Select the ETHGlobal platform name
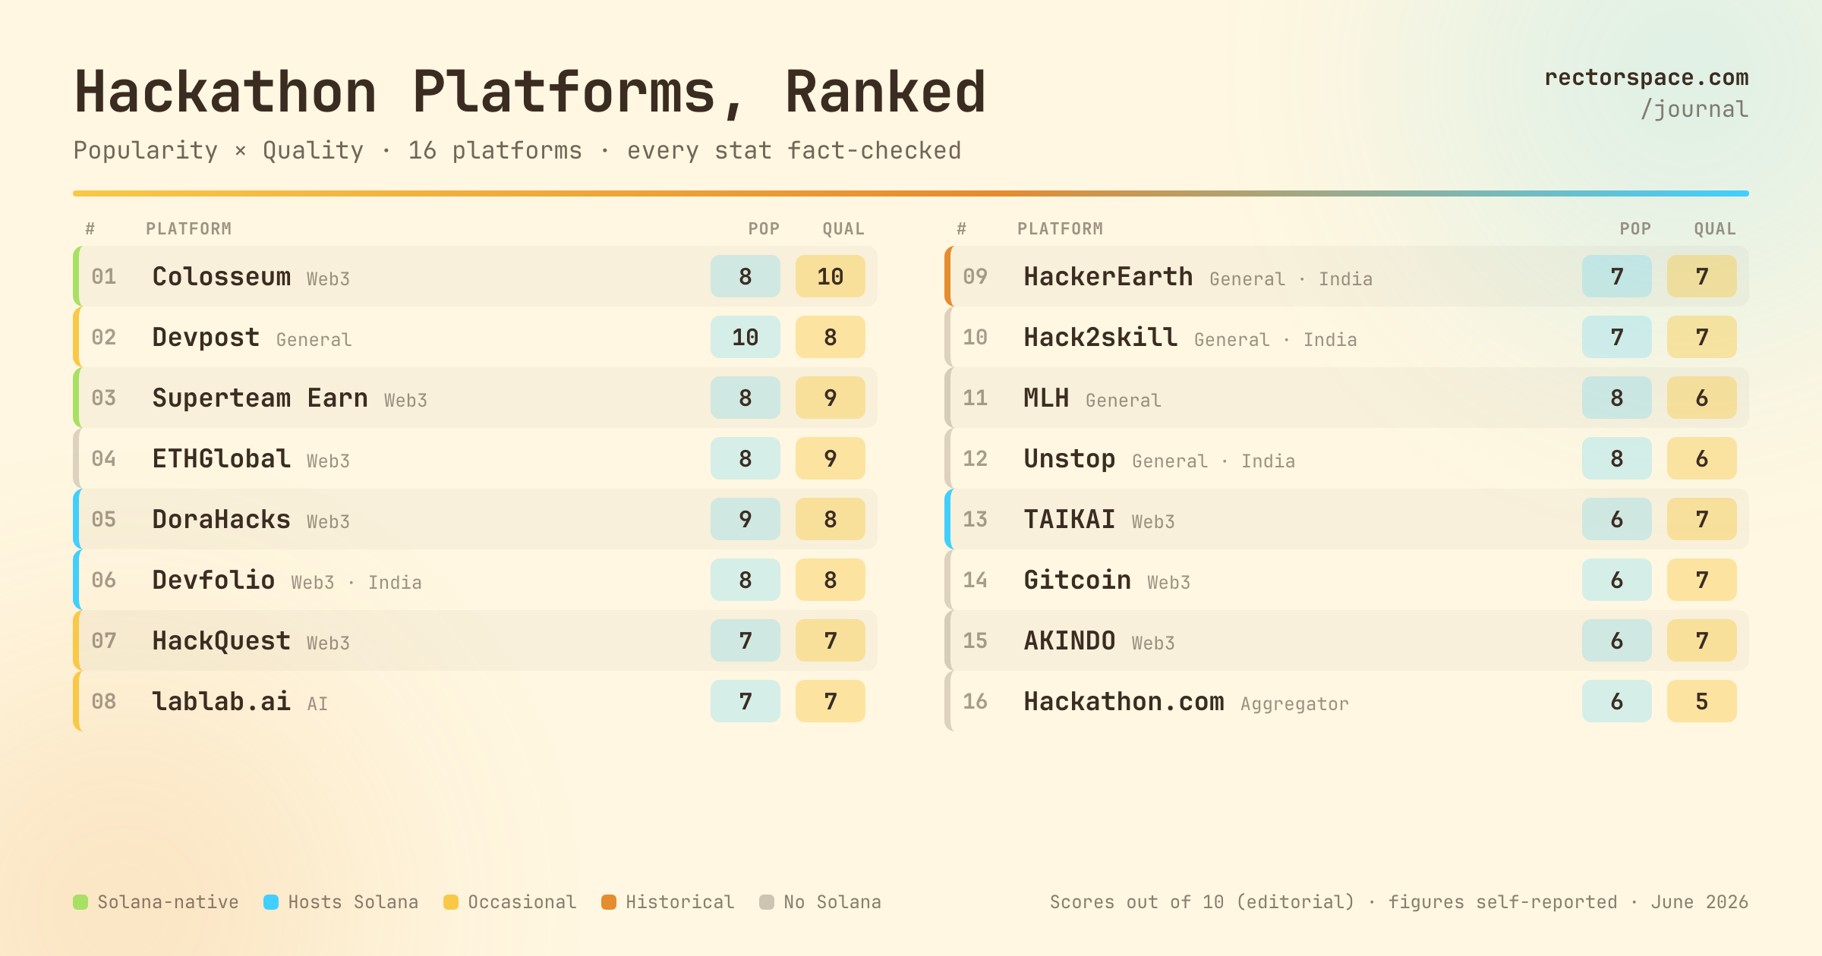This screenshot has height=956, width=1822. tap(221, 458)
